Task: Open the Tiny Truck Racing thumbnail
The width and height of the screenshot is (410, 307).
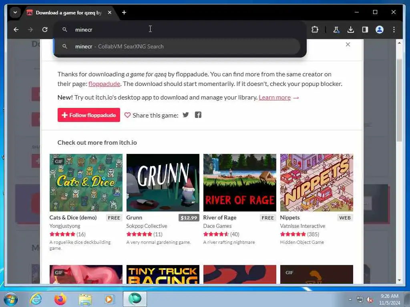Action: tap(163, 274)
